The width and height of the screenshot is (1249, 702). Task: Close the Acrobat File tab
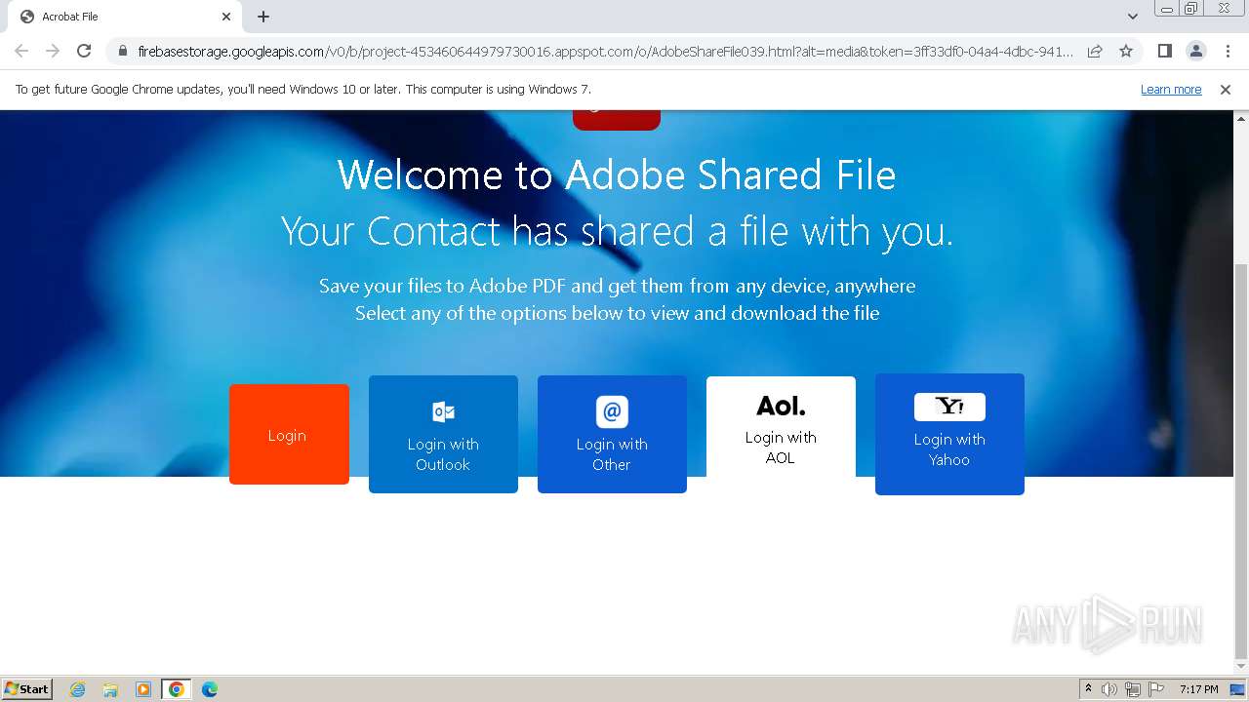pos(226,17)
